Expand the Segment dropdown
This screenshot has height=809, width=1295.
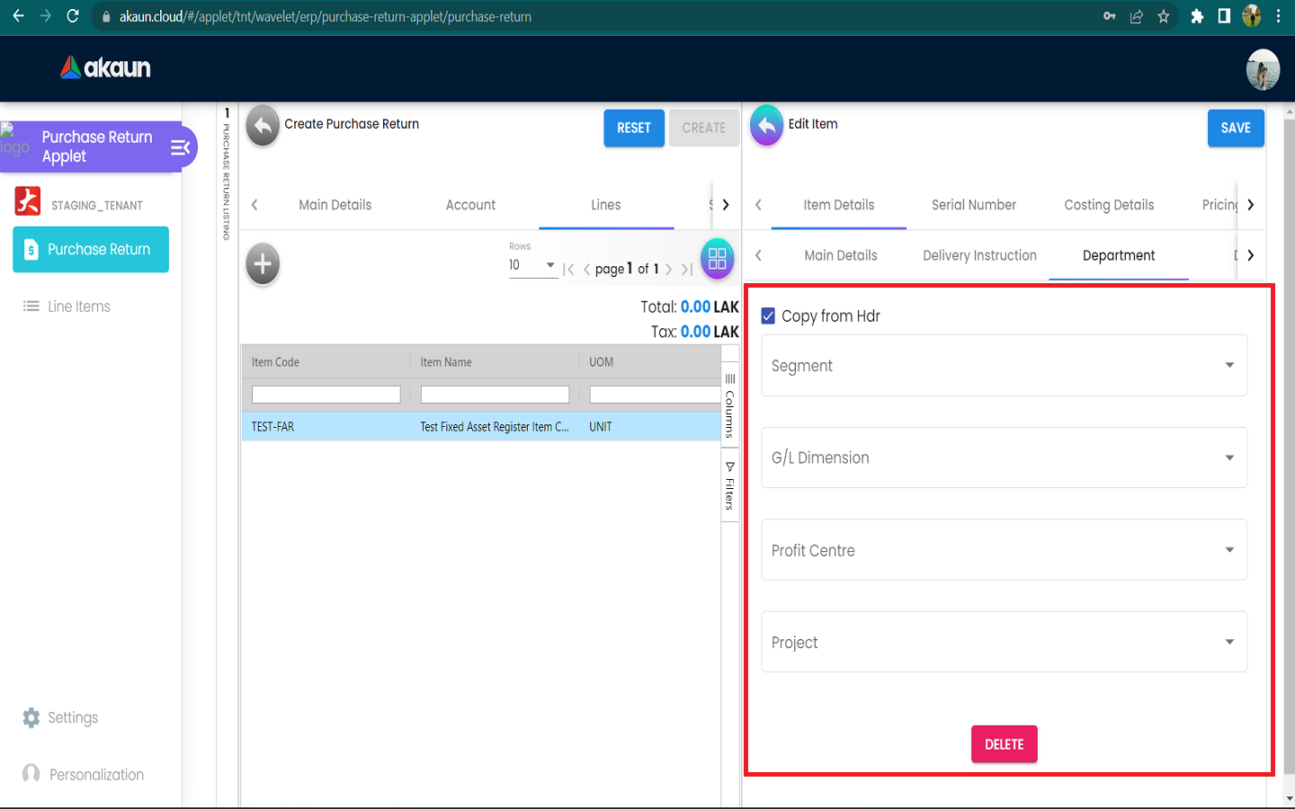[x=1004, y=366]
